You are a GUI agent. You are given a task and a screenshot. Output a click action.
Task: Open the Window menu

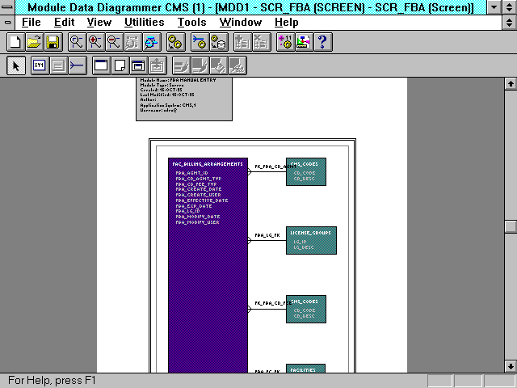241,22
